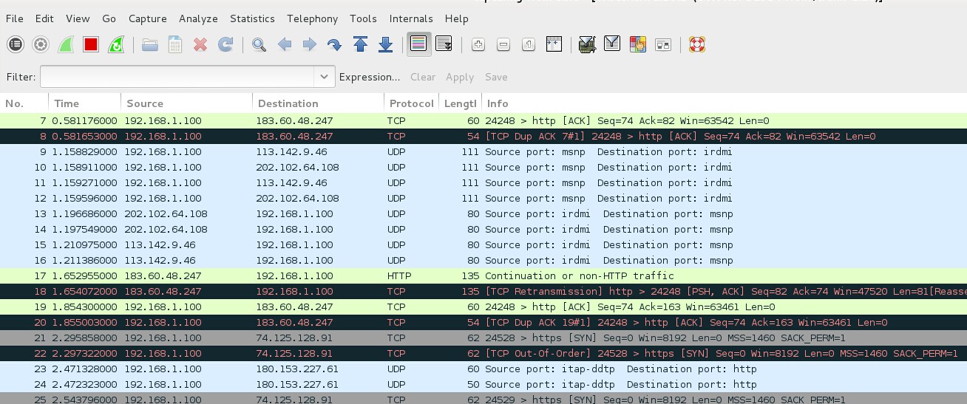Select packet 22 TCP Out-Of-Order row

point(483,353)
